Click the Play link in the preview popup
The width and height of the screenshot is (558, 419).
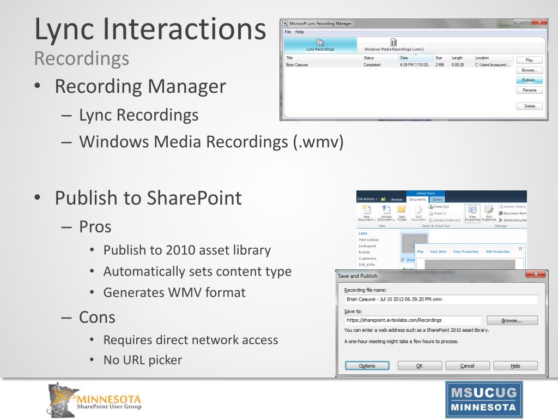(420, 252)
